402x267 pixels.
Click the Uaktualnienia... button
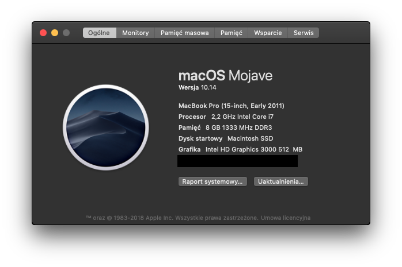pos(280,181)
